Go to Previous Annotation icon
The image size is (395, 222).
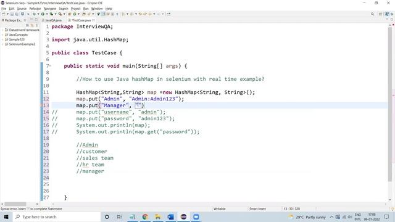click(131, 14)
